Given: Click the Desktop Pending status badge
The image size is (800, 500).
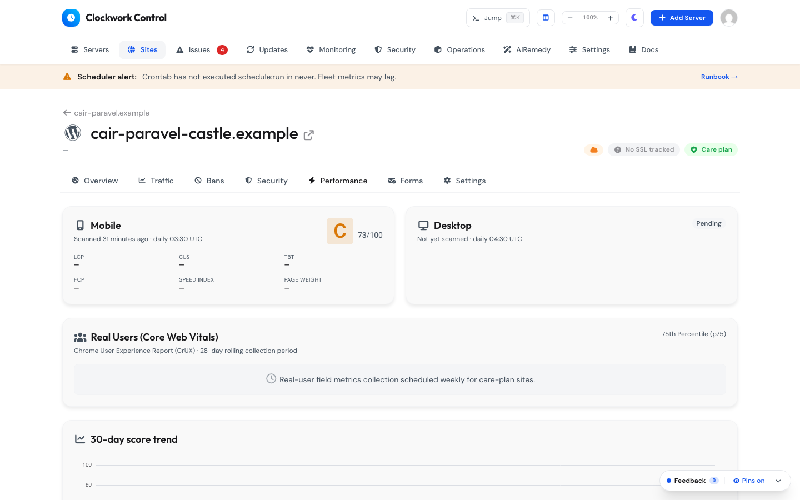Looking at the screenshot, I should (709, 223).
